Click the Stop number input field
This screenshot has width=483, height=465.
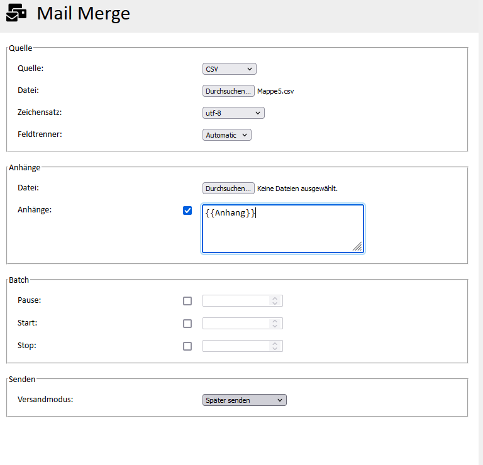point(236,346)
